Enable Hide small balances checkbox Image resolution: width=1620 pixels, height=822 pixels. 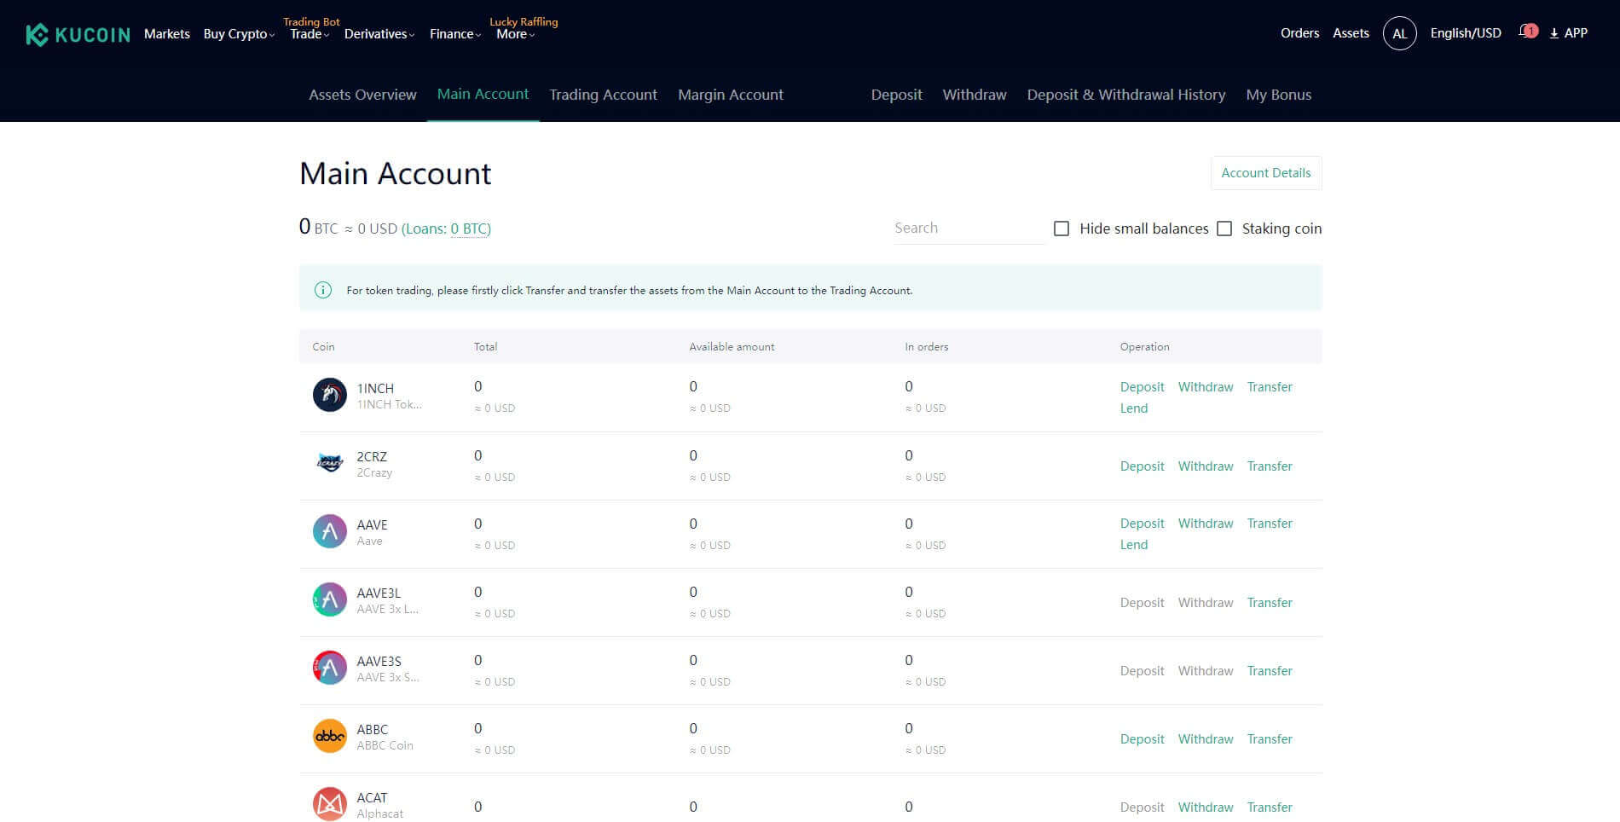pos(1062,229)
